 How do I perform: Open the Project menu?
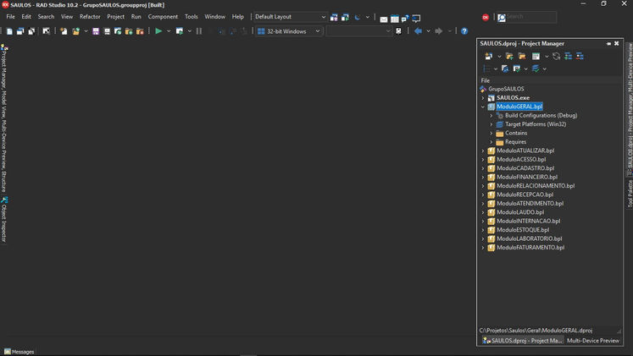pos(115,17)
